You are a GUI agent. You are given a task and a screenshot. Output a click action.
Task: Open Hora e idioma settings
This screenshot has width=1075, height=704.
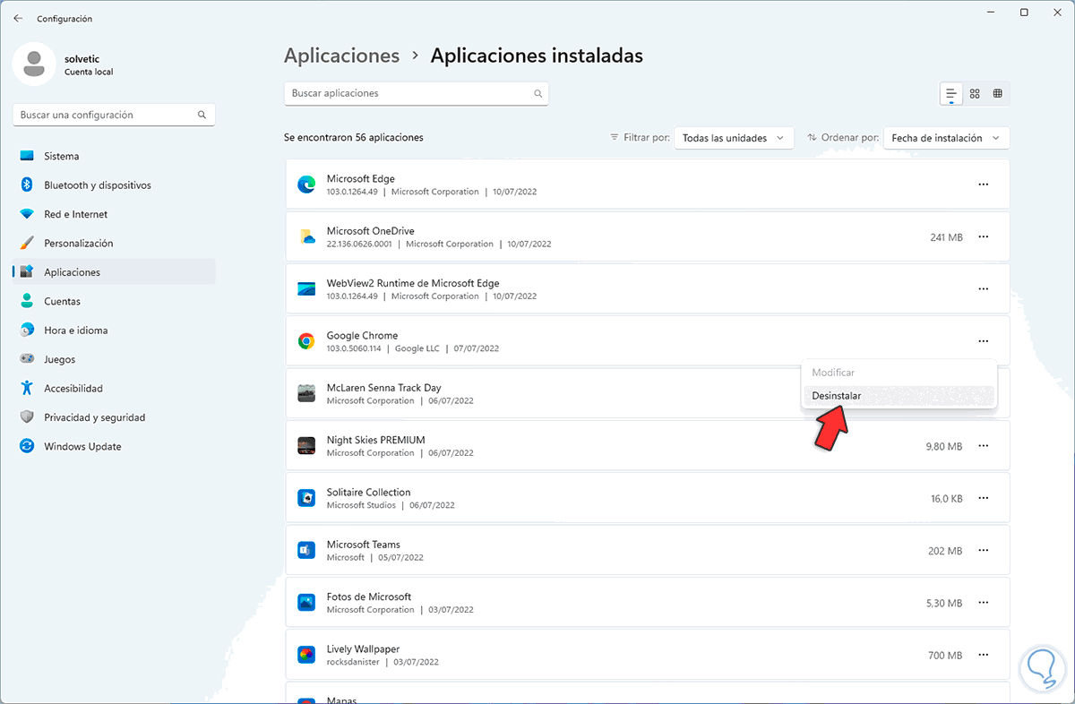114,330
